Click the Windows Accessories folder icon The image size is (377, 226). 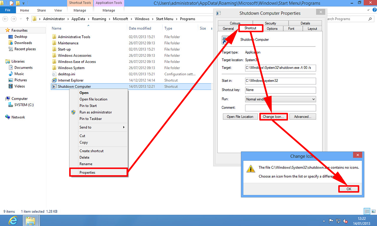54,55
